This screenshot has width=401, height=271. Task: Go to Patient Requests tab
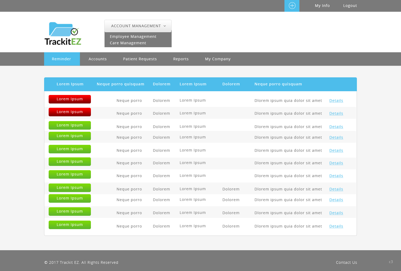(x=140, y=59)
